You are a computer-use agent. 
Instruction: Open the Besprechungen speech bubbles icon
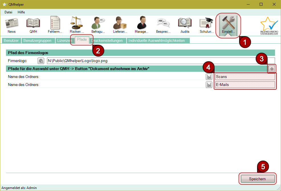(163, 25)
